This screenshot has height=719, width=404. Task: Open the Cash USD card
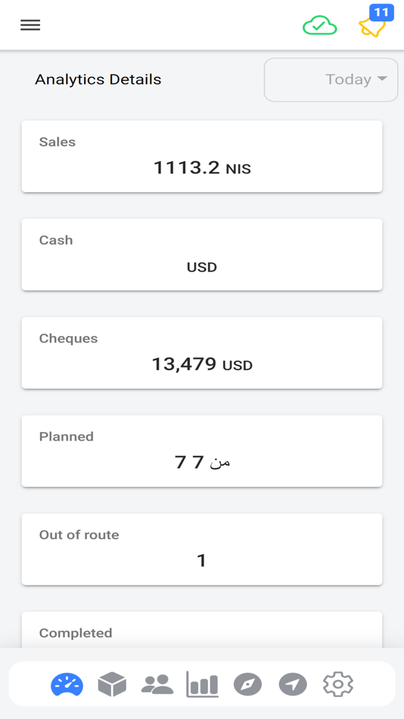click(x=202, y=254)
